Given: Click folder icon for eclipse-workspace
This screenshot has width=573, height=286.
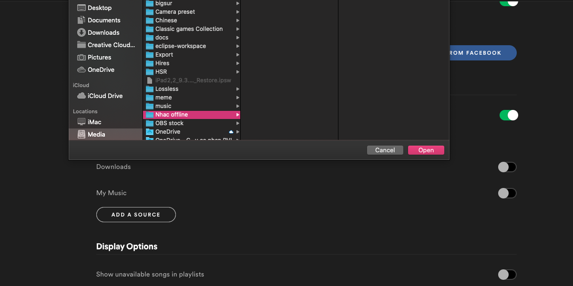Looking at the screenshot, I should click(150, 46).
